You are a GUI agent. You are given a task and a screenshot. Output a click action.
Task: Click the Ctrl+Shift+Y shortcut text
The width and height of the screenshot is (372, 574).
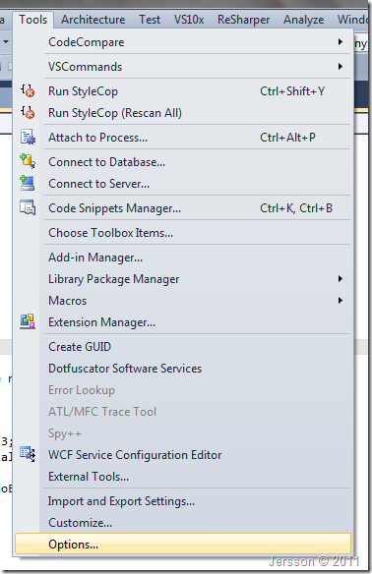coord(292,91)
